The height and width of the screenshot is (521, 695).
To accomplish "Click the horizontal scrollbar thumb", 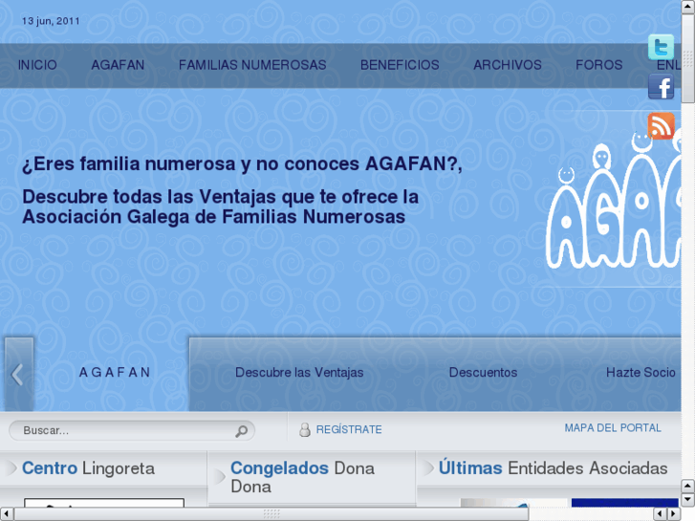I will [271, 514].
